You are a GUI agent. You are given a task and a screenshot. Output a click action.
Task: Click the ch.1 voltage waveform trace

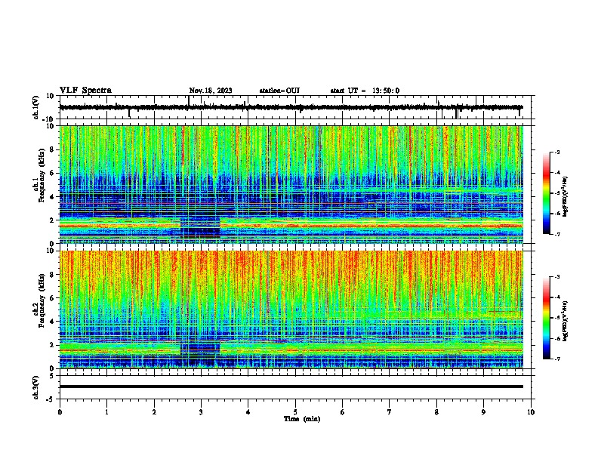pos(291,107)
